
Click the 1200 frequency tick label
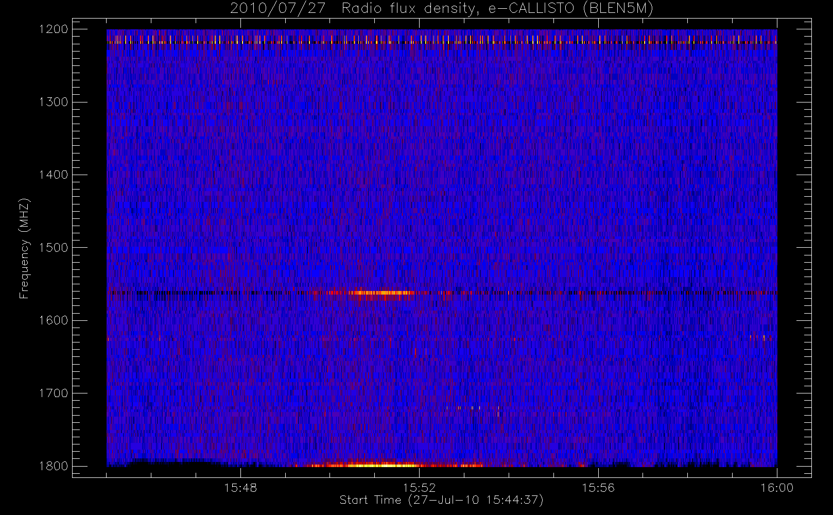54,29
